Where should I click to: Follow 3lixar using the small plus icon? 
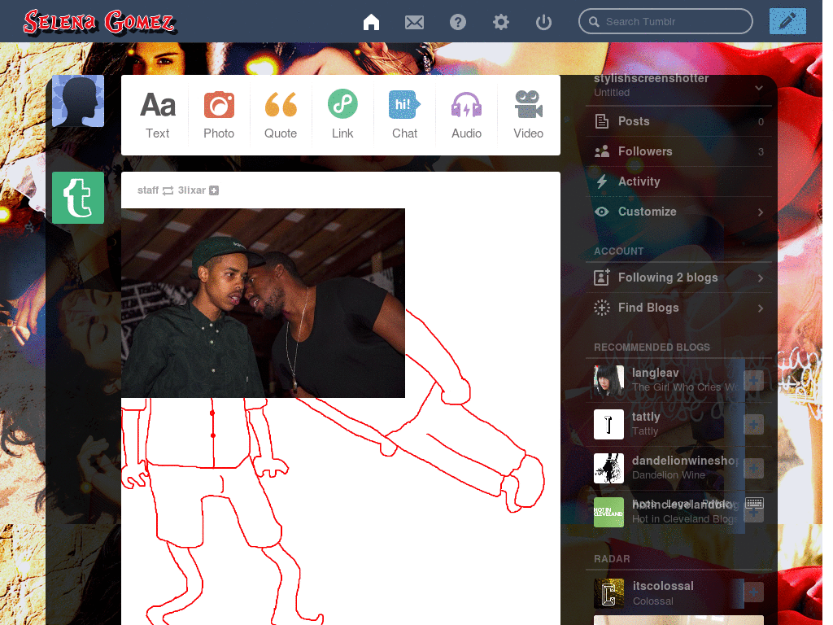(x=214, y=190)
